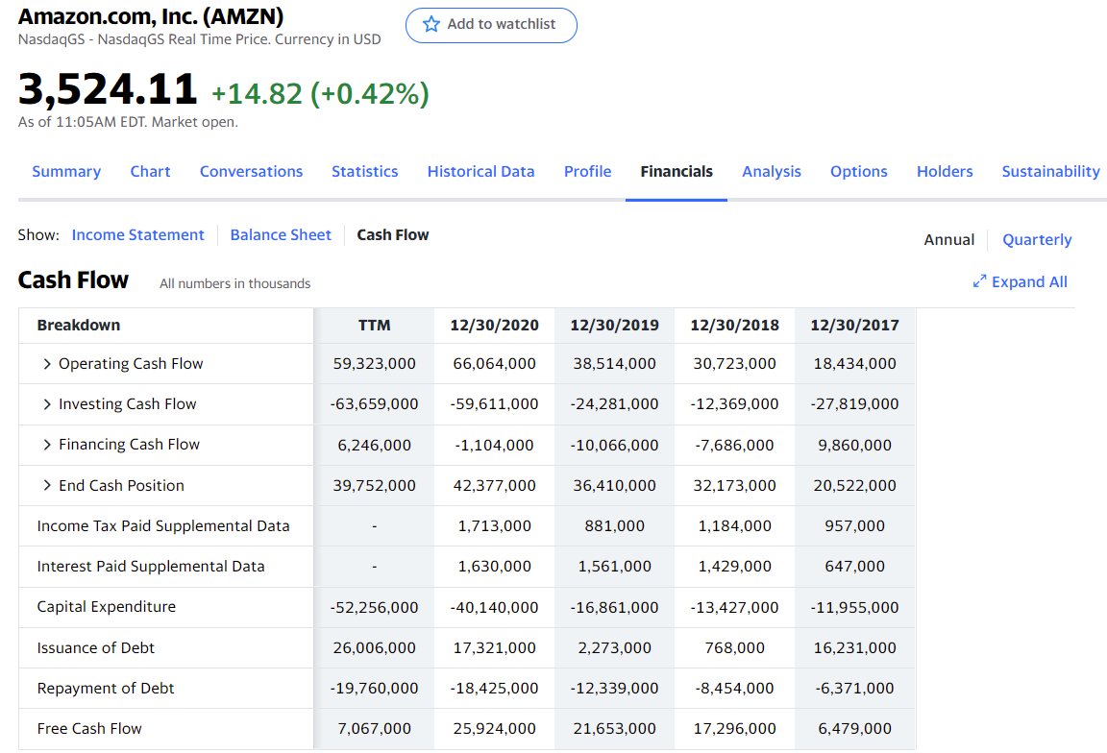Click the Amazon.com, Inc. (AMZN) title

[151, 15]
